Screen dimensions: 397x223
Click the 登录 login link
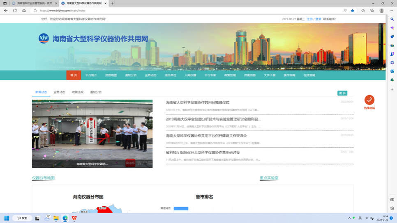tap(318, 19)
